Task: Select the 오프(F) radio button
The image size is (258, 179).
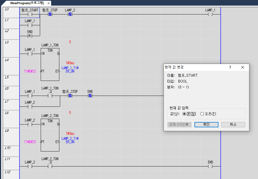Action: pyautogui.click(x=202, y=114)
